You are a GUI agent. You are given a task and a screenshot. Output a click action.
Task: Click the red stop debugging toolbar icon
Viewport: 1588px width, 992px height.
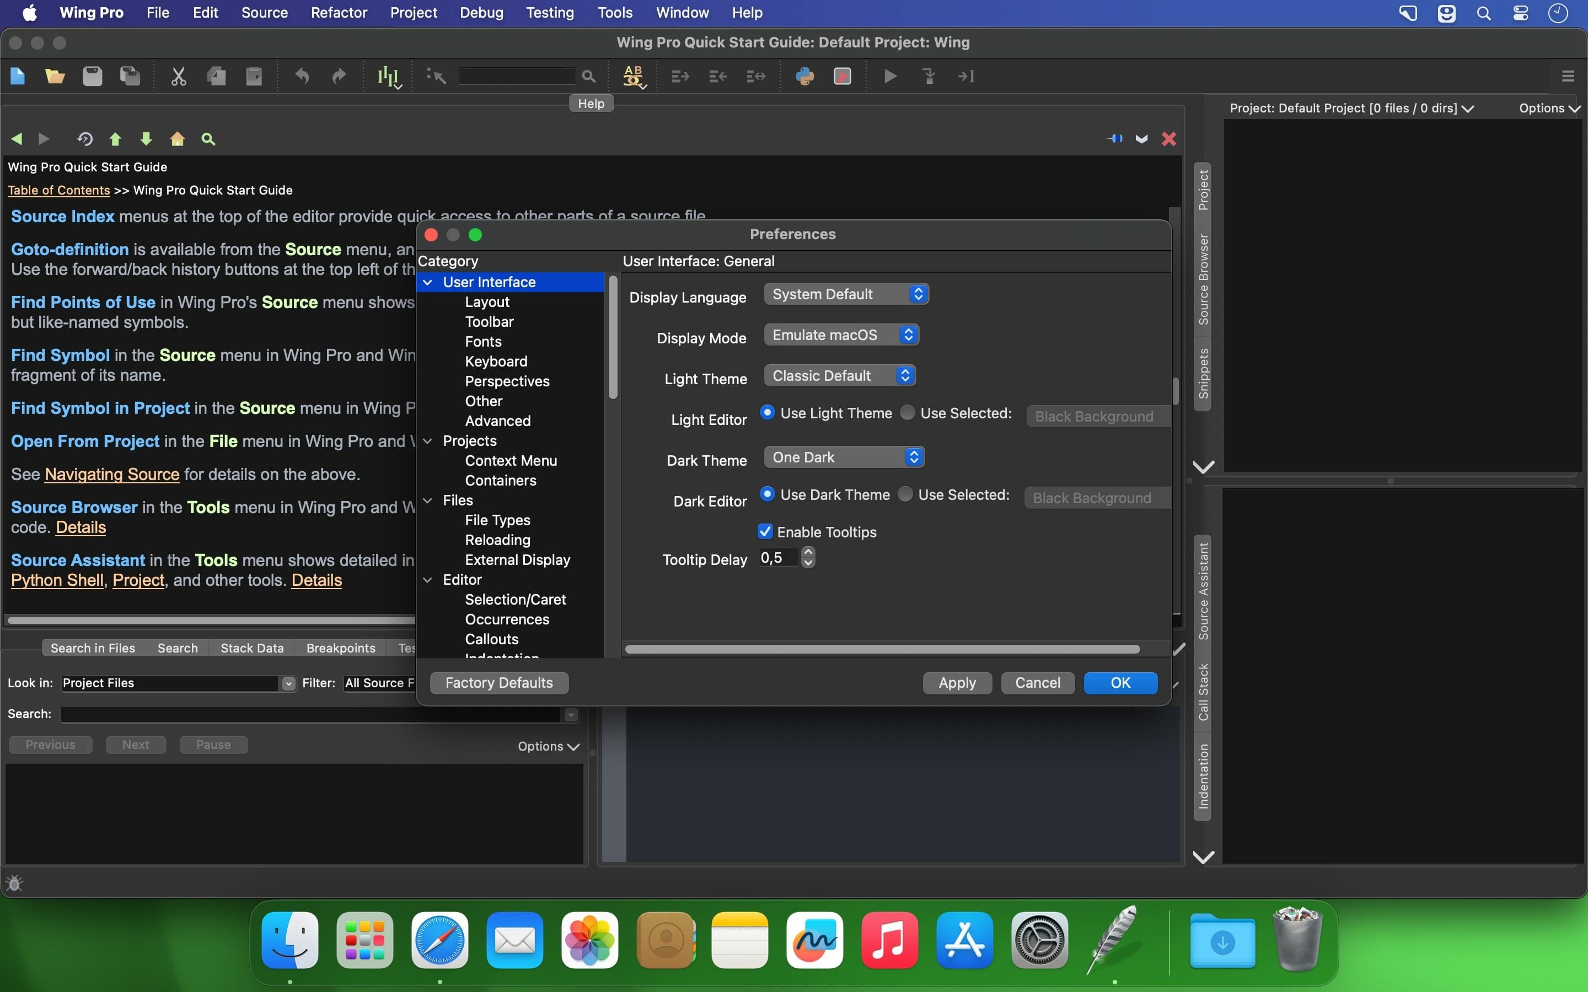[x=843, y=77]
